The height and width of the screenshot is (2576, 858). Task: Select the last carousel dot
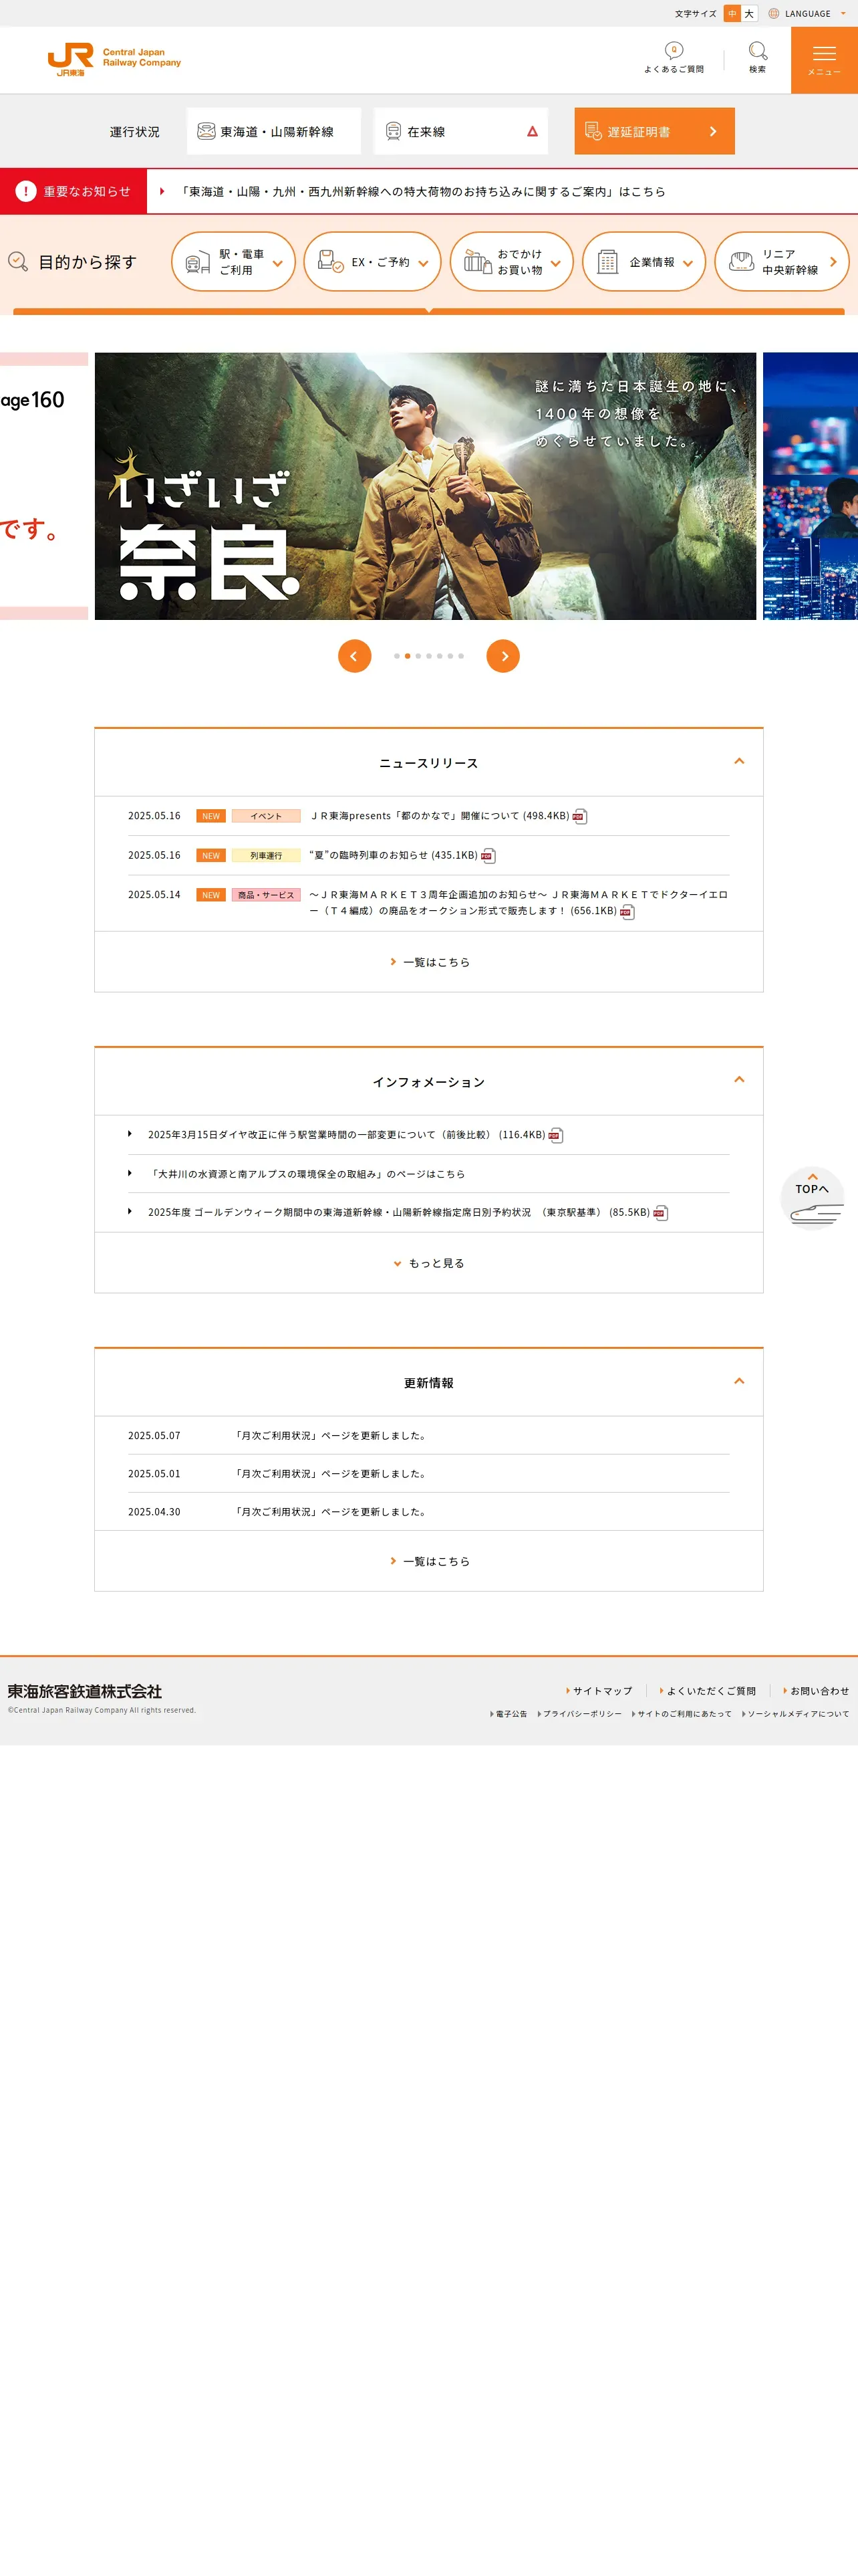coord(460,656)
